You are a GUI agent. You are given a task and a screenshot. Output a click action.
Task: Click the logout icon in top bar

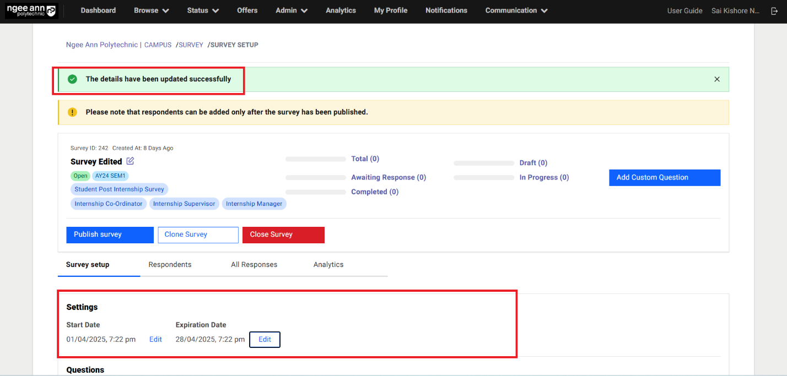point(774,11)
